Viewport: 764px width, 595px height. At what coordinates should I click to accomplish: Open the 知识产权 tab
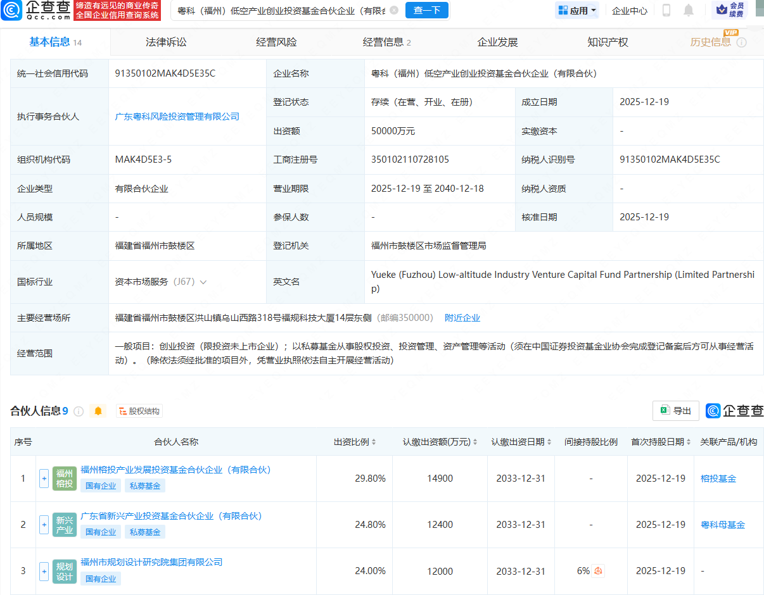[608, 42]
